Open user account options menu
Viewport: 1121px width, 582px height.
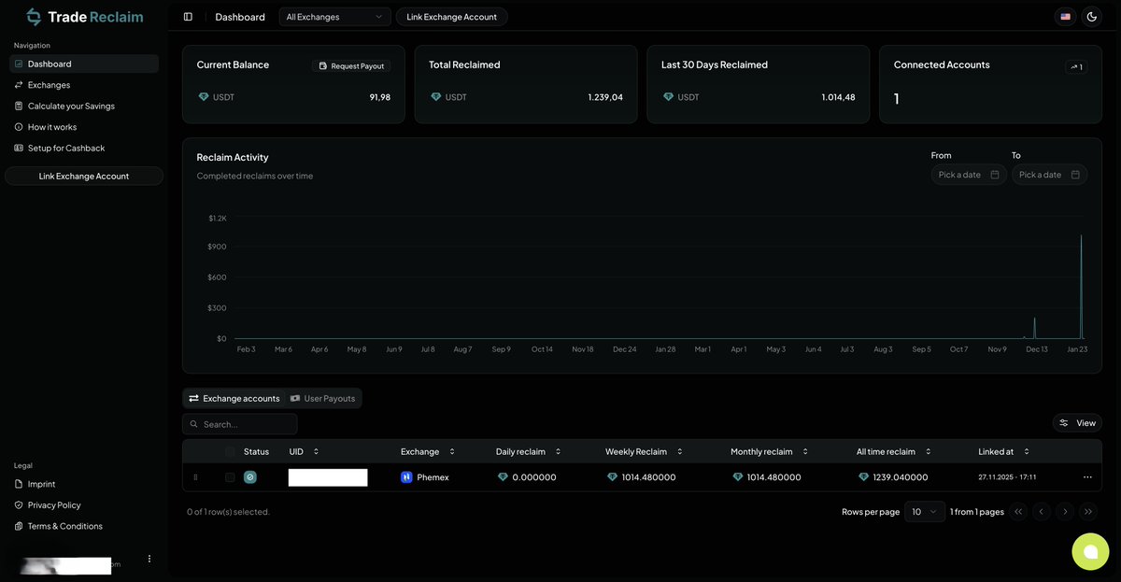pos(149,559)
